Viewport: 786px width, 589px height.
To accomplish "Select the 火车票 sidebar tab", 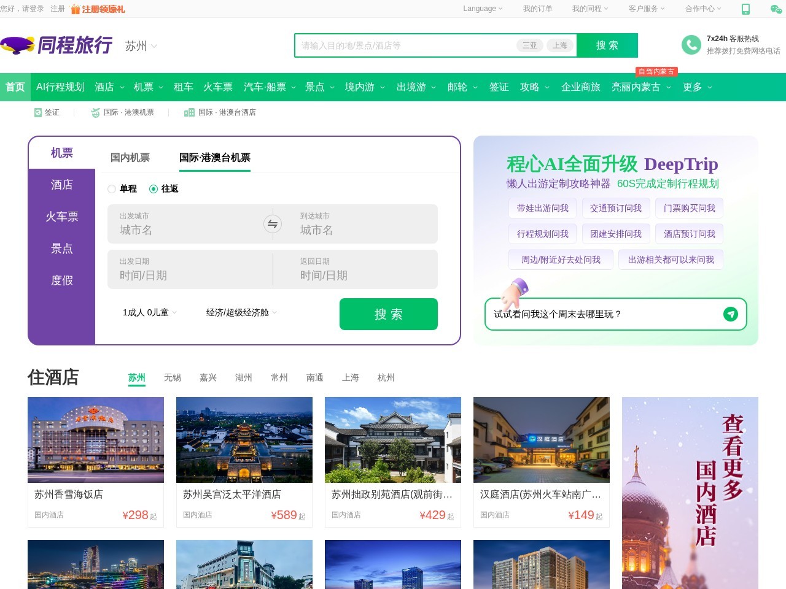I will [61, 216].
